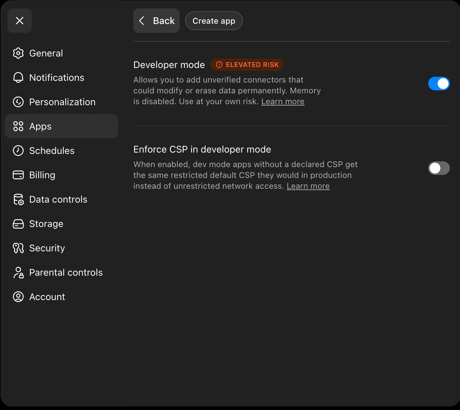Open Learn more link for Developer mode
Screen dimensions: 460x410
[x=283, y=101]
